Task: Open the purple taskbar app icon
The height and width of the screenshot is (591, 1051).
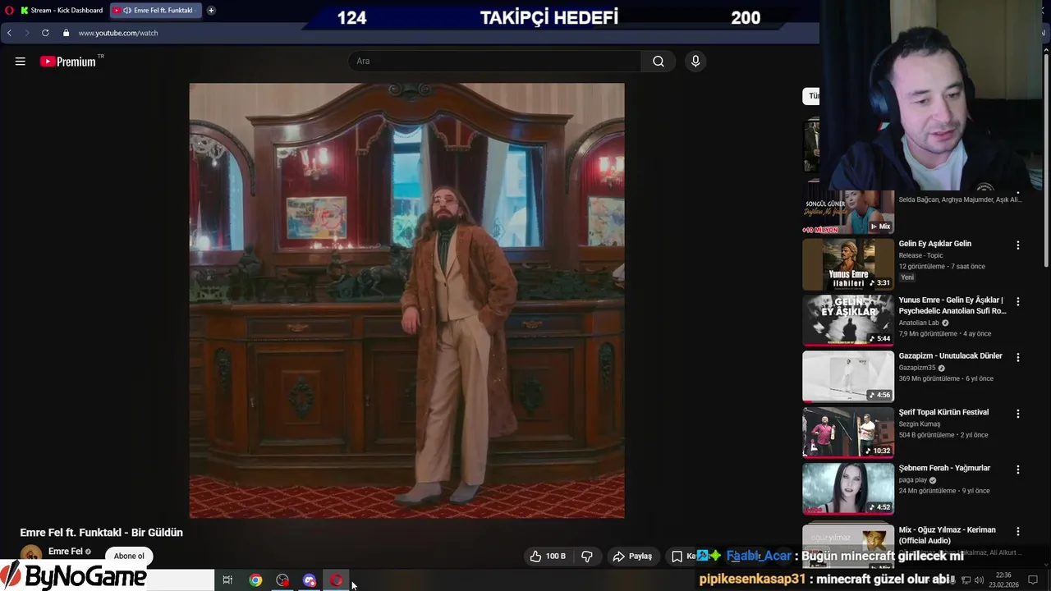Action: click(310, 580)
